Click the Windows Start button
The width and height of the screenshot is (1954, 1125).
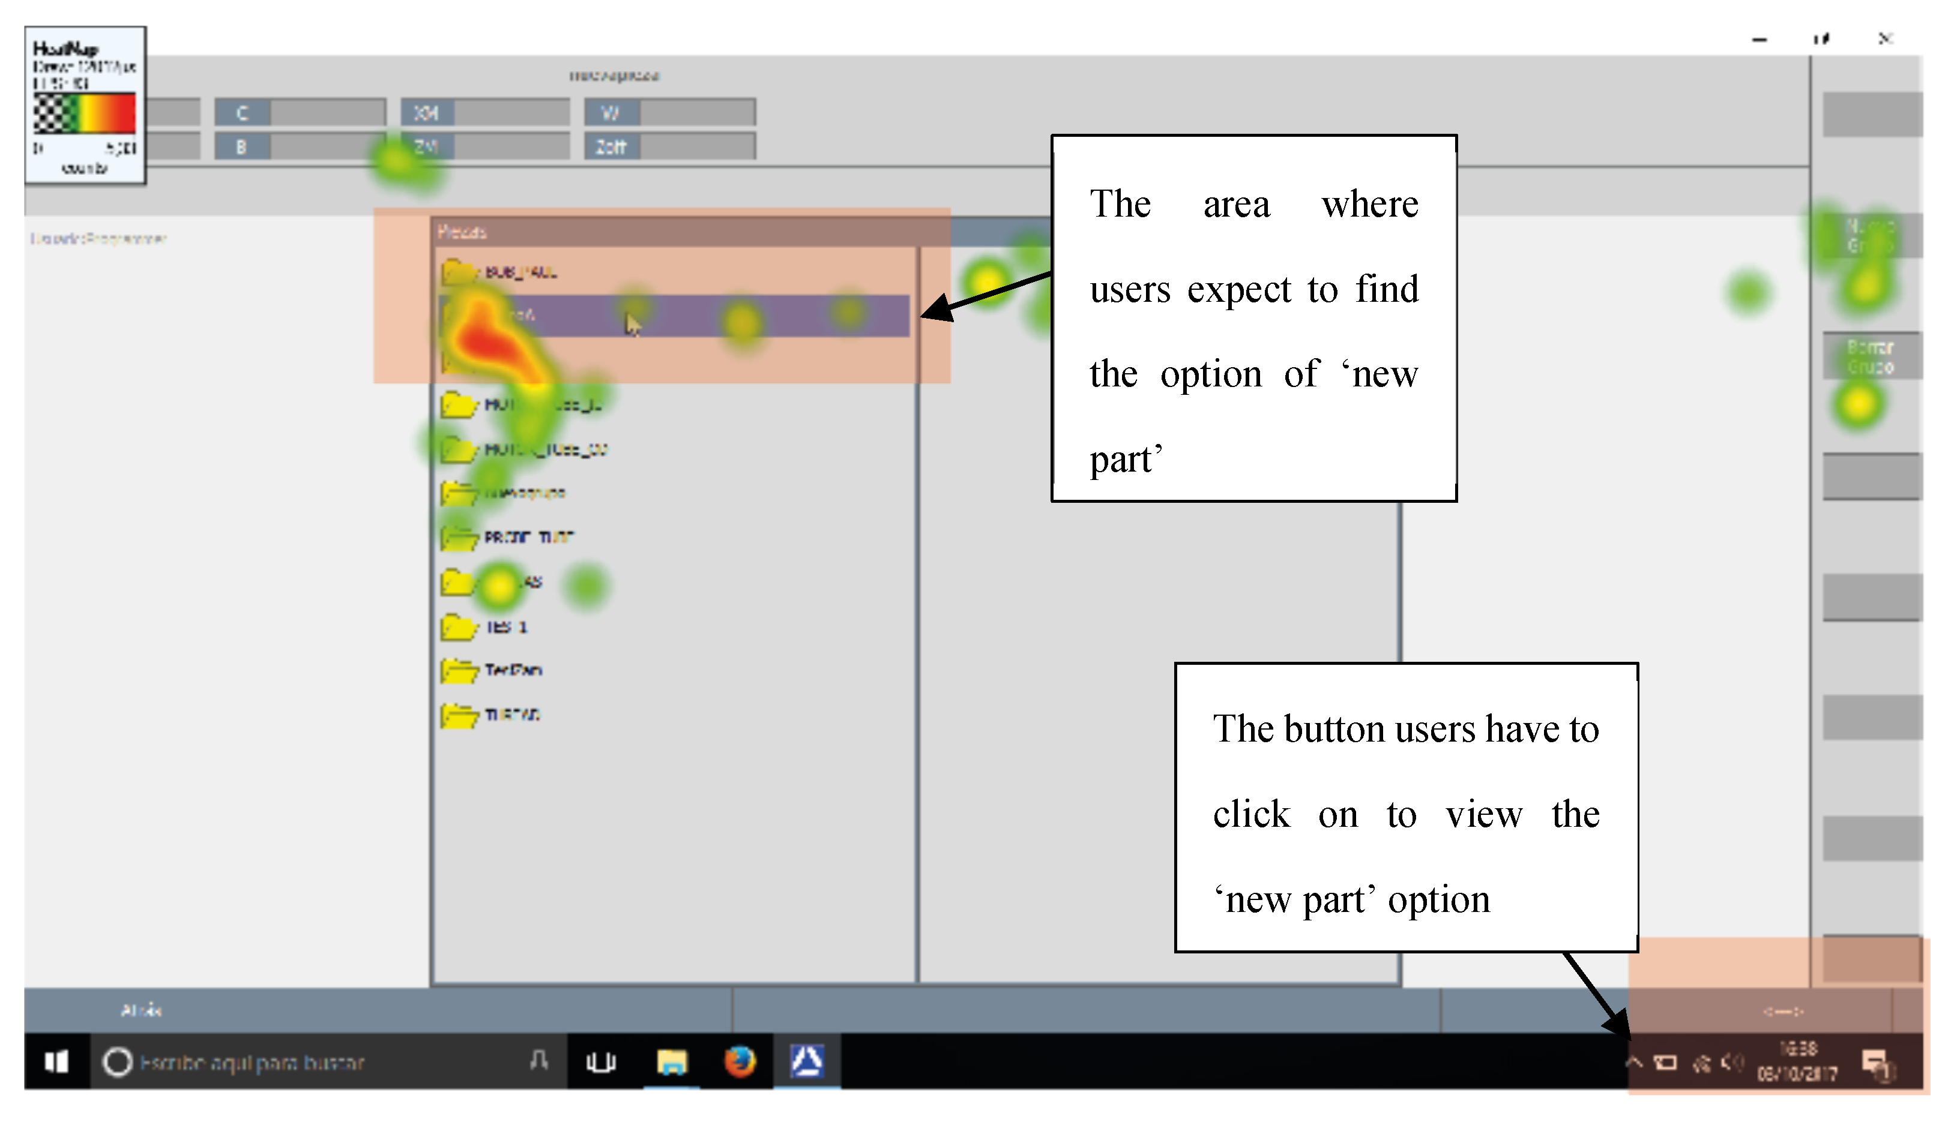coord(56,1061)
